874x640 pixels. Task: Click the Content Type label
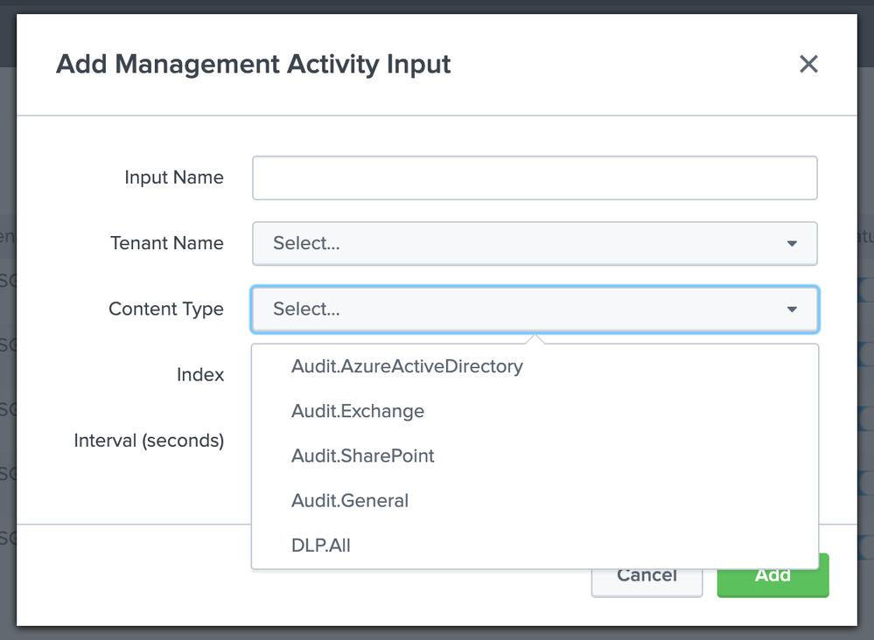[x=166, y=309]
